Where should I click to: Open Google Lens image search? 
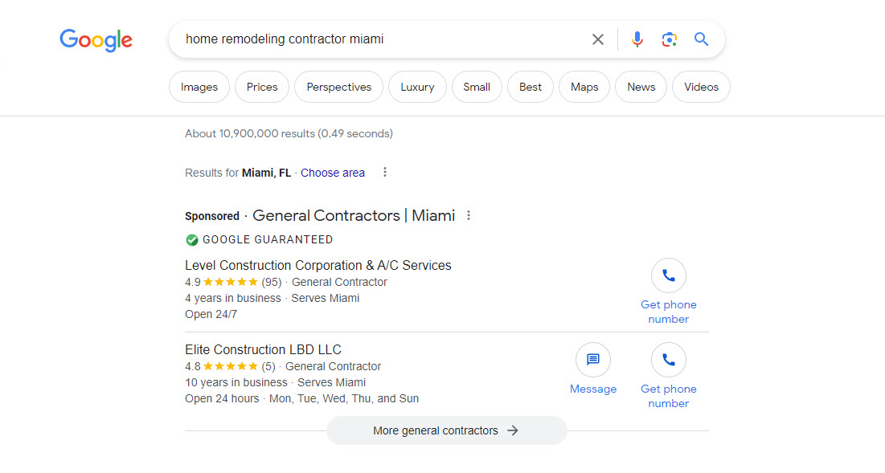coord(669,39)
